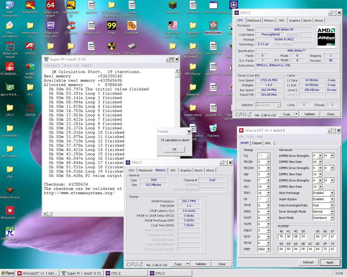This screenshot has height=277, width=347.
Task: Switch to Mainboard tab in top CPU-Z
Action: (254, 21)
